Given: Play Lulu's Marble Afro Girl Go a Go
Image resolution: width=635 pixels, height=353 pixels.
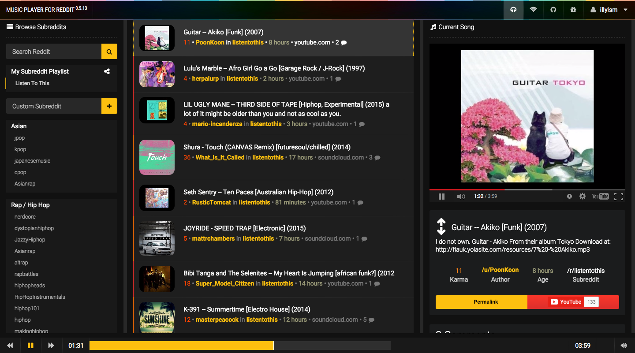Looking at the screenshot, I should pyautogui.click(x=273, y=74).
